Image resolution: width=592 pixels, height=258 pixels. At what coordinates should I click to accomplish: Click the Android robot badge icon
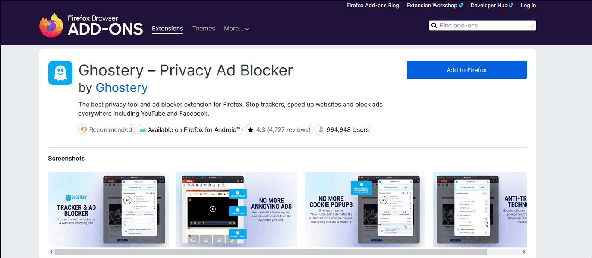[x=143, y=129]
